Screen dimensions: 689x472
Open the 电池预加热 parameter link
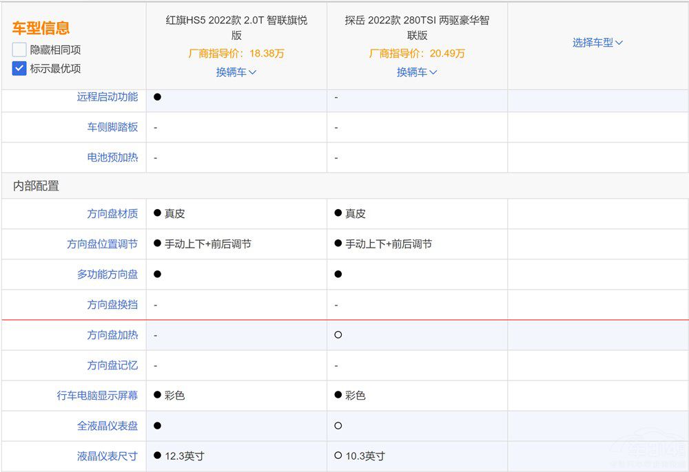click(x=112, y=158)
